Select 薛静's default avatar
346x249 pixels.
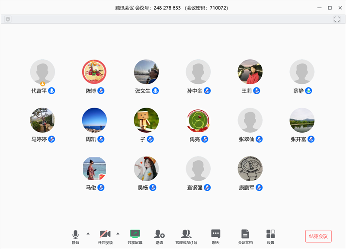coord(302,72)
